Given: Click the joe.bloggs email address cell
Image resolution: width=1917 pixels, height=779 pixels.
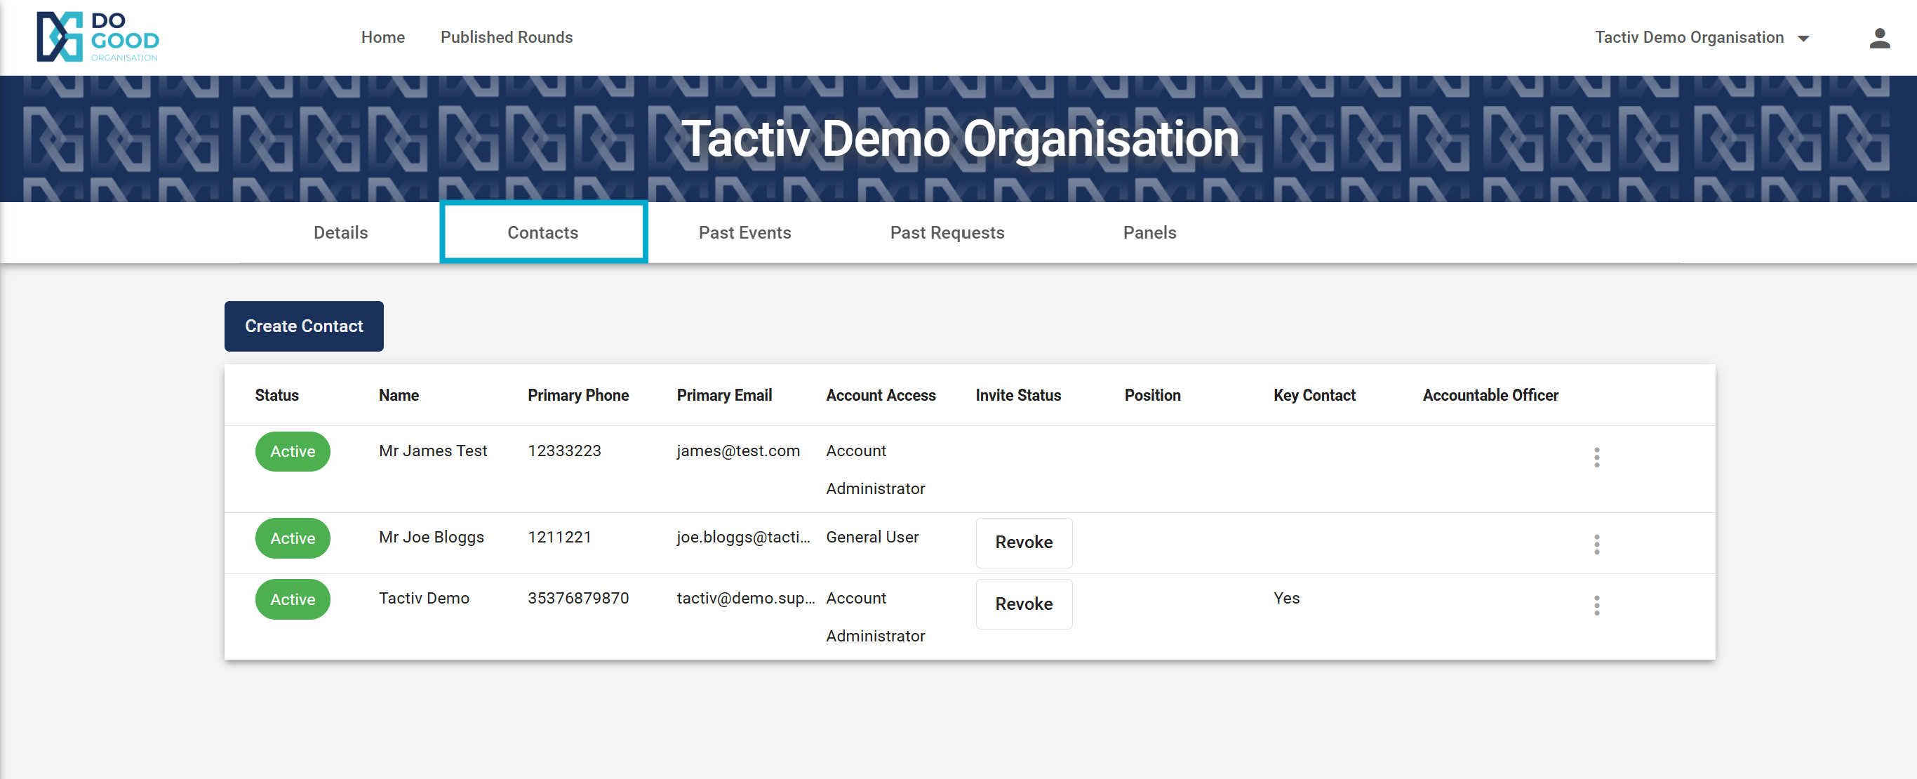Looking at the screenshot, I should click(x=742, y=537).
